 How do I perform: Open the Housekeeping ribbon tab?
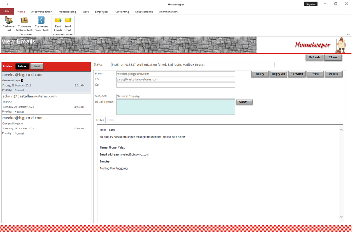pyautogui.click(x=67, y=12)
